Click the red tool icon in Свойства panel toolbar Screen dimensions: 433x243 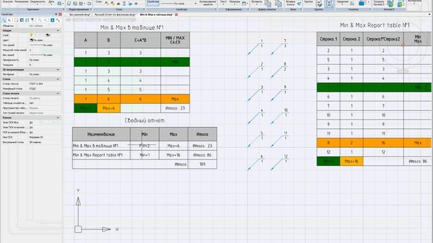[x=58, y=20]
